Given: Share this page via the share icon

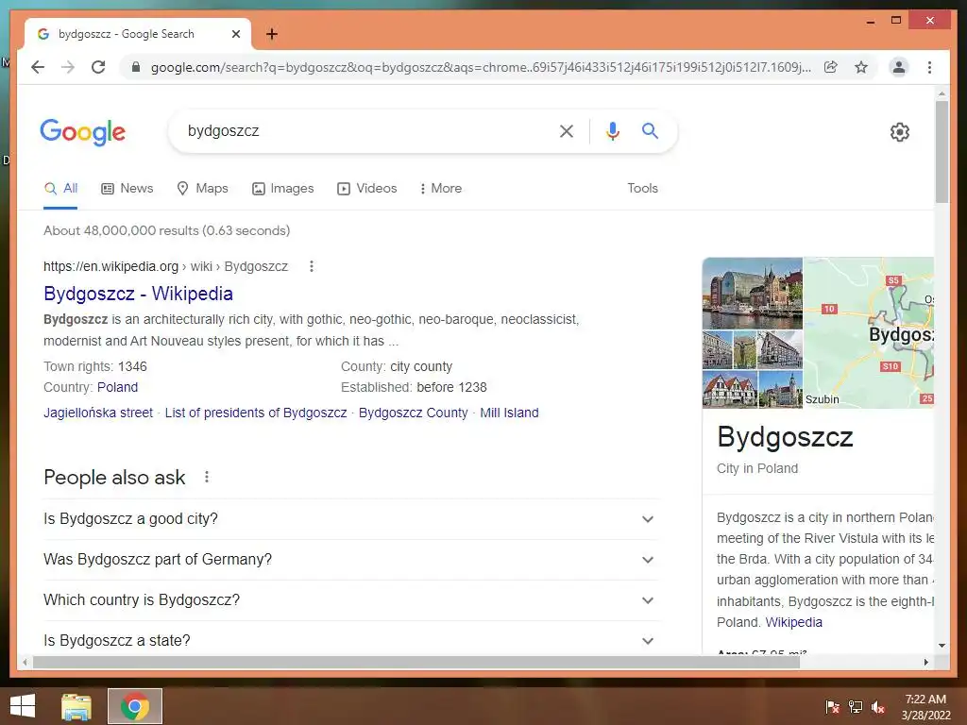Looking at the screenshot, I should coord(831,67).
